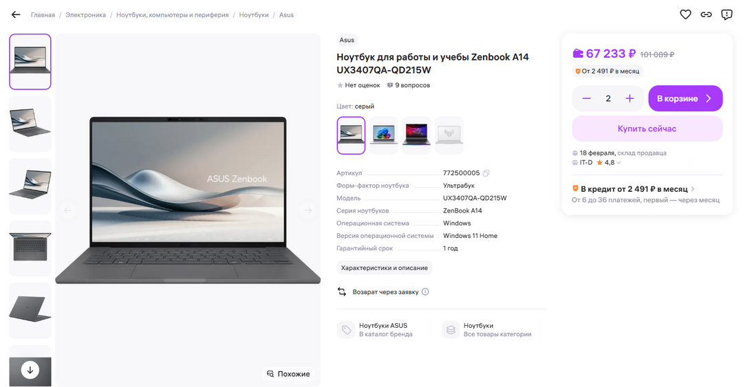Select the red ROG laptop color variant
Image resolution: width=750 pixels, height=387 pixels.
[x=416, y=135]
